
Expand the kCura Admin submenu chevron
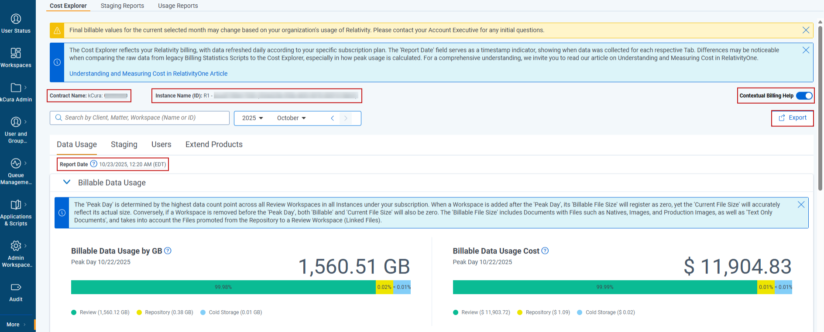(25, 88)
